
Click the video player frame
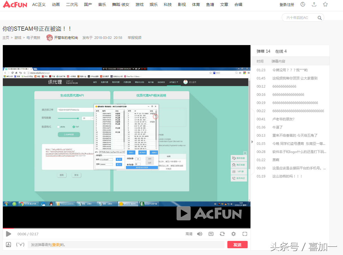[x=127, y=136]
